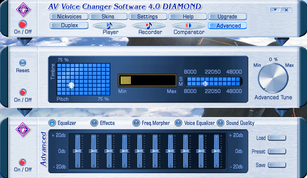Collapse main panel using left triangle arrow
The width and height of the screenshot is (307, 178).
[x=25, y=41]
